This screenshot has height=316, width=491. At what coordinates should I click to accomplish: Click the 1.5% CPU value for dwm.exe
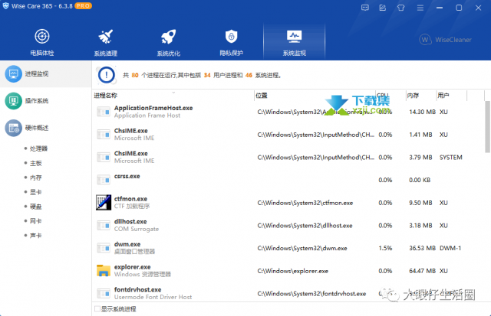click(x=385, y=248)
